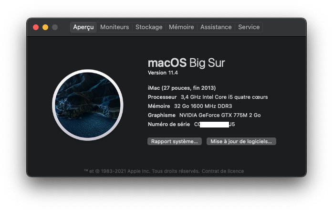Click the Numéro de série label

(169, 125)
